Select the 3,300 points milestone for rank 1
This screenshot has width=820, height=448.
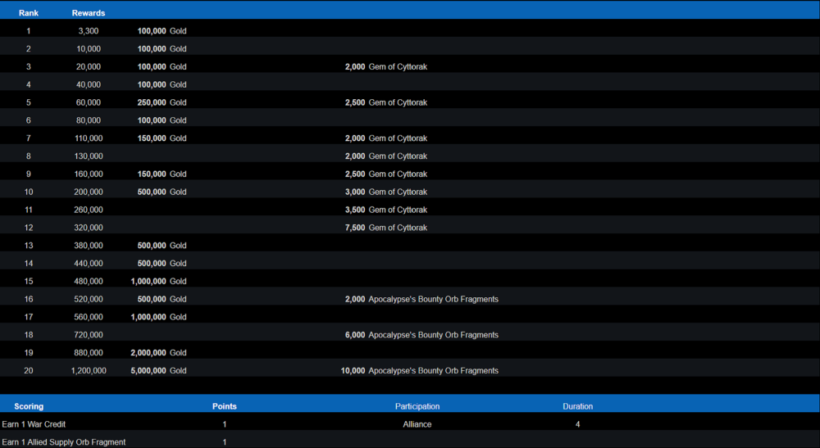(89, 31)
